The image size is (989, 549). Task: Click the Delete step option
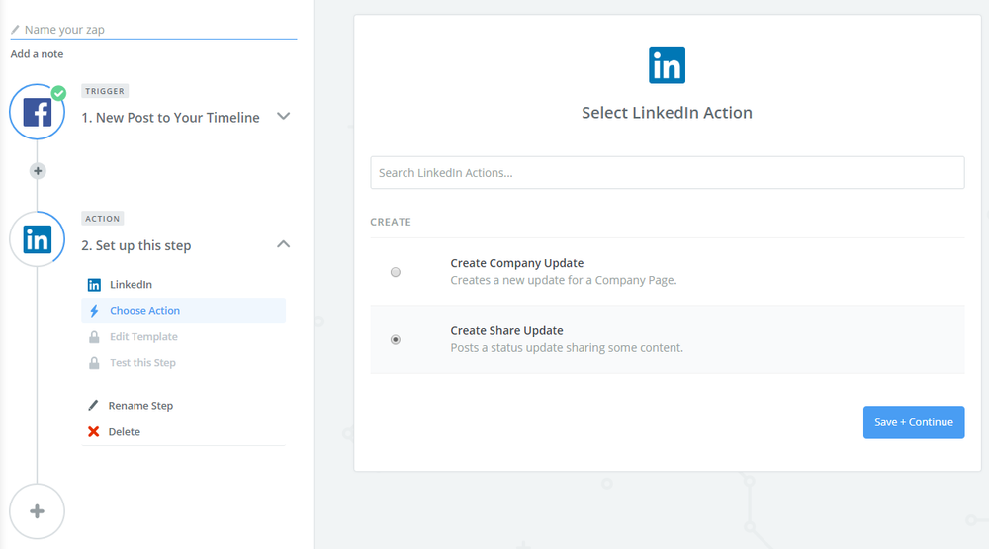point(125,432)
